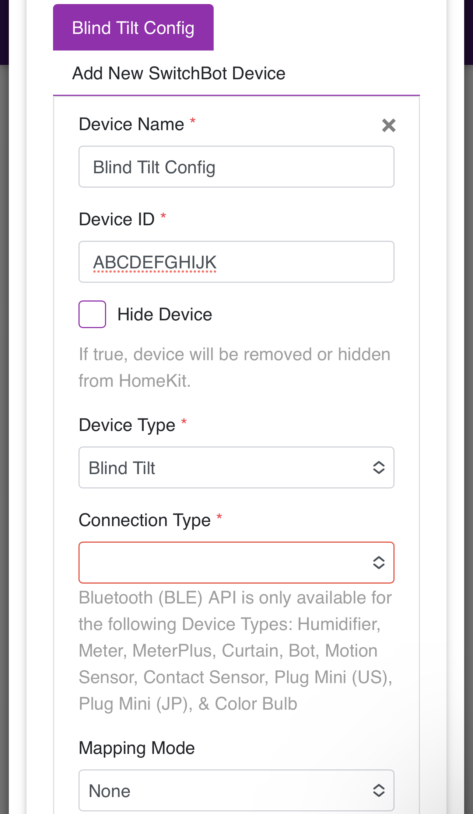Click the Device ID field showing ABCDEFGHIJK
The width and height of the screenshot is (473, 814).
coord(236,262)
